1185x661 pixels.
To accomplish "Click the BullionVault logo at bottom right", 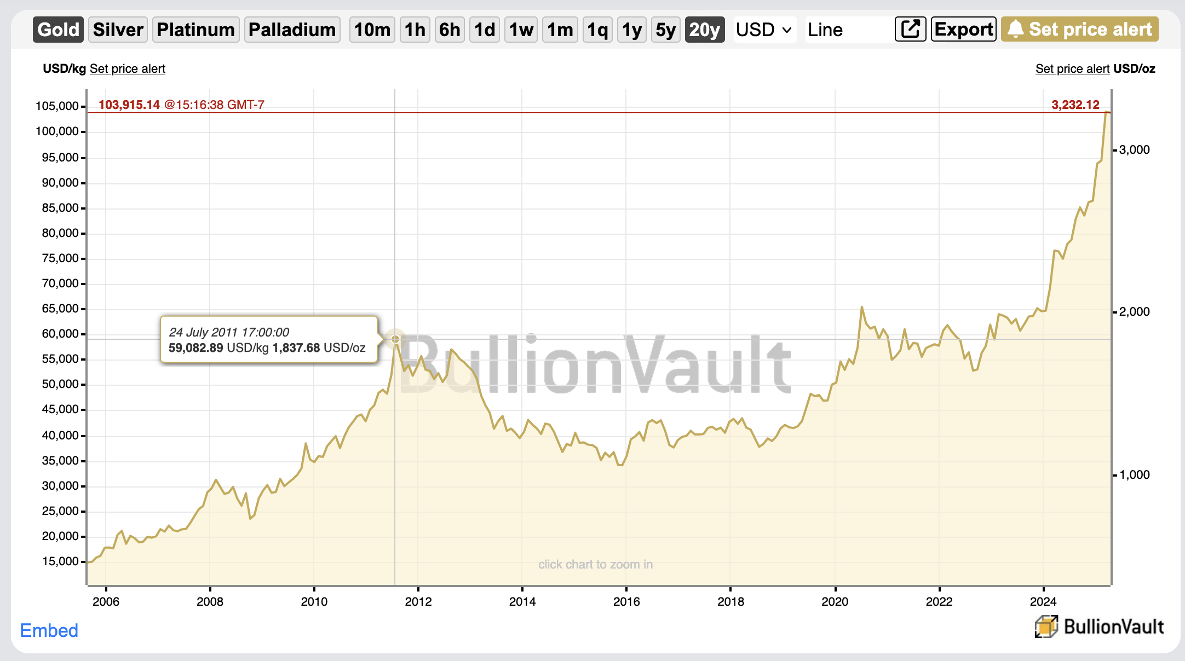I will tap(1099, 627).
